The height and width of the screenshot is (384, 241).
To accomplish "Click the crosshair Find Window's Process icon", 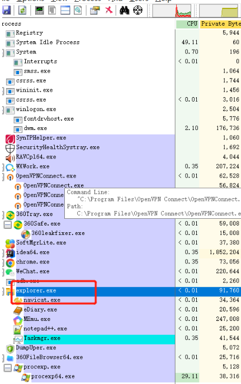I will 138,10.
